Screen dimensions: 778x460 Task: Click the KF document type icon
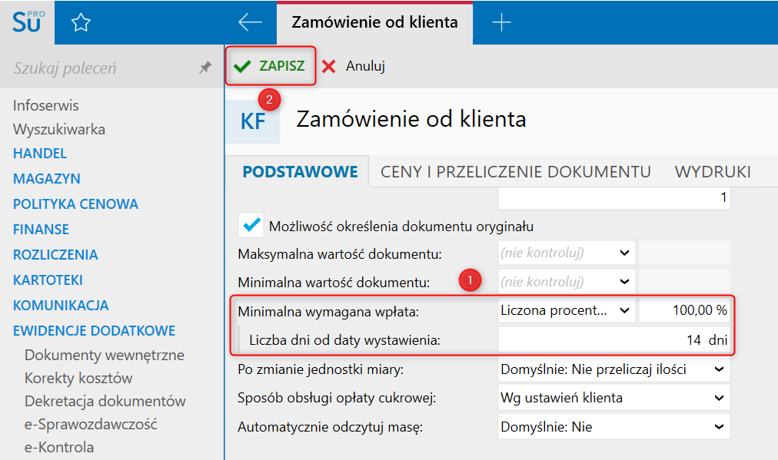253,121
